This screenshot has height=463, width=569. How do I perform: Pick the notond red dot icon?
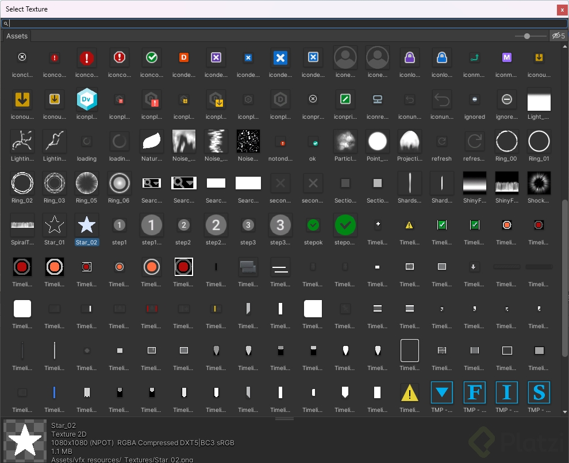tap(280, 141)
